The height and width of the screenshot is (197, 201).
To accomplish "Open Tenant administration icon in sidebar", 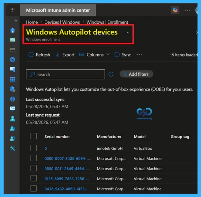I will click(12, 139).
